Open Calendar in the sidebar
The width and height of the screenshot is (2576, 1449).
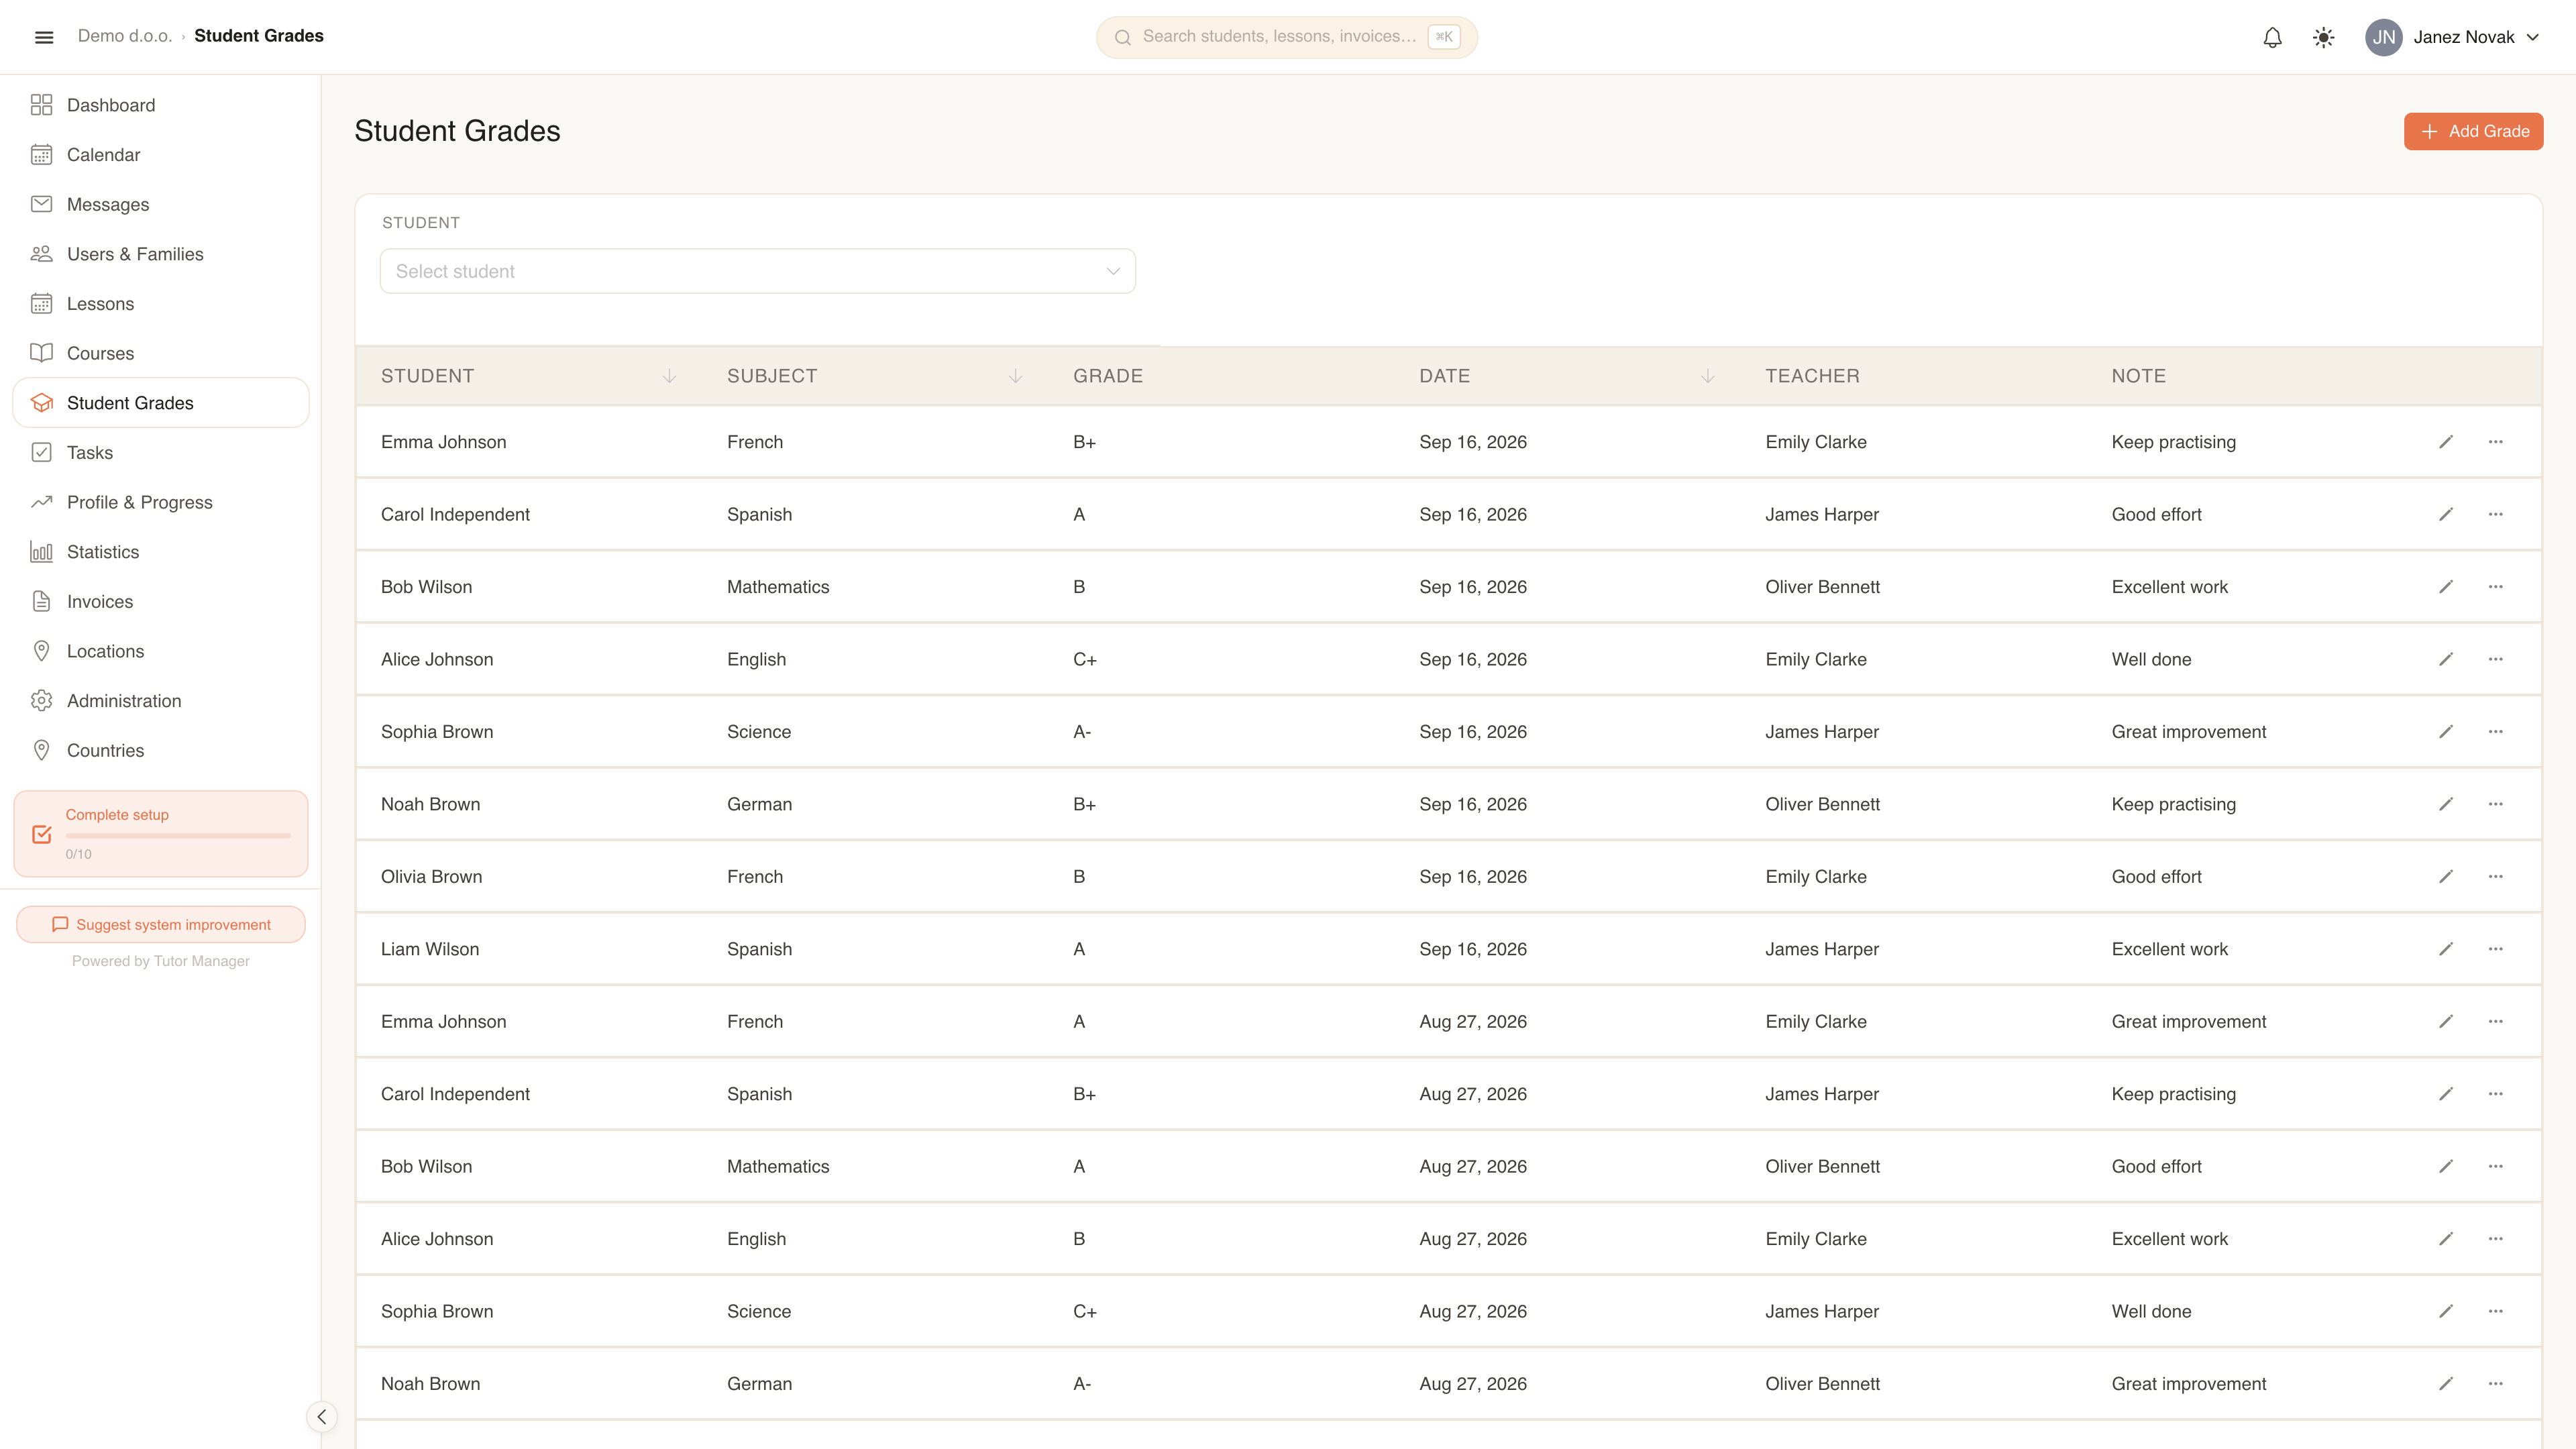160,155
